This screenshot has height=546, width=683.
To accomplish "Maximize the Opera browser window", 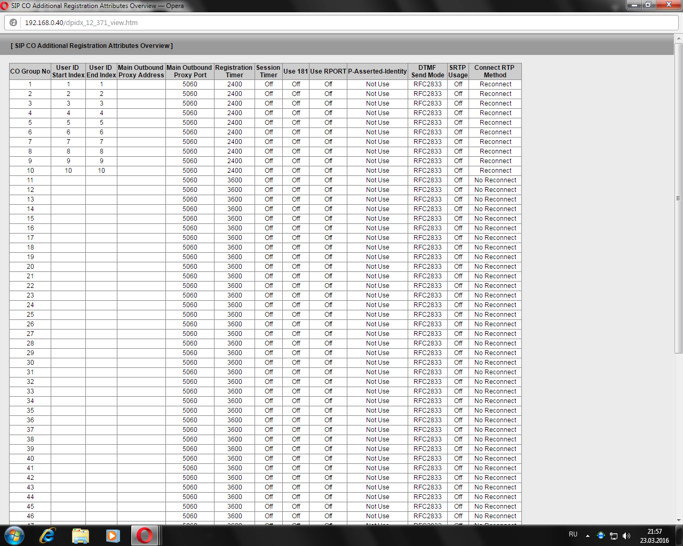I will click(648, 5).
